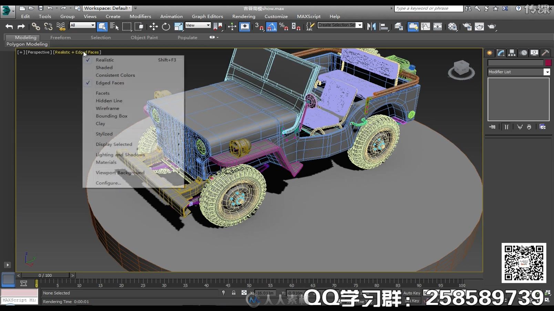Open the selection filter All dropdown

(x=82, y=25)
